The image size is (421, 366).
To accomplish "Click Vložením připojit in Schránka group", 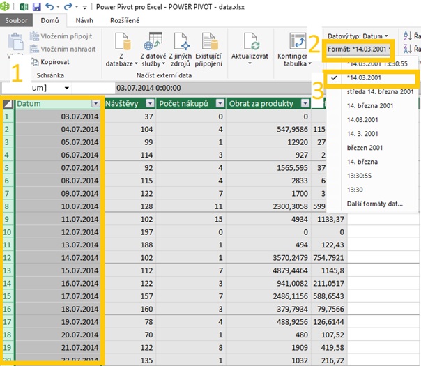I will coord(61,36).
